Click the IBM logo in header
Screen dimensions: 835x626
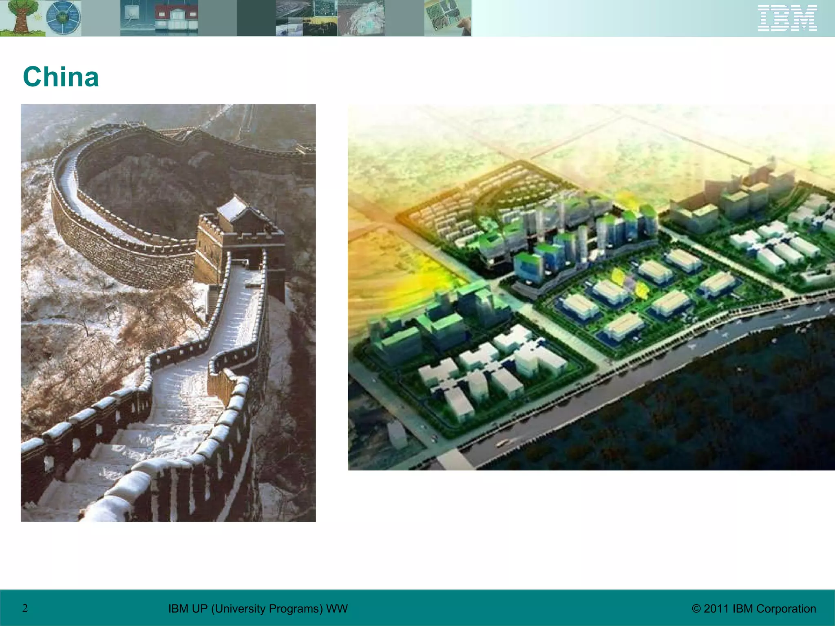[787, 18]
